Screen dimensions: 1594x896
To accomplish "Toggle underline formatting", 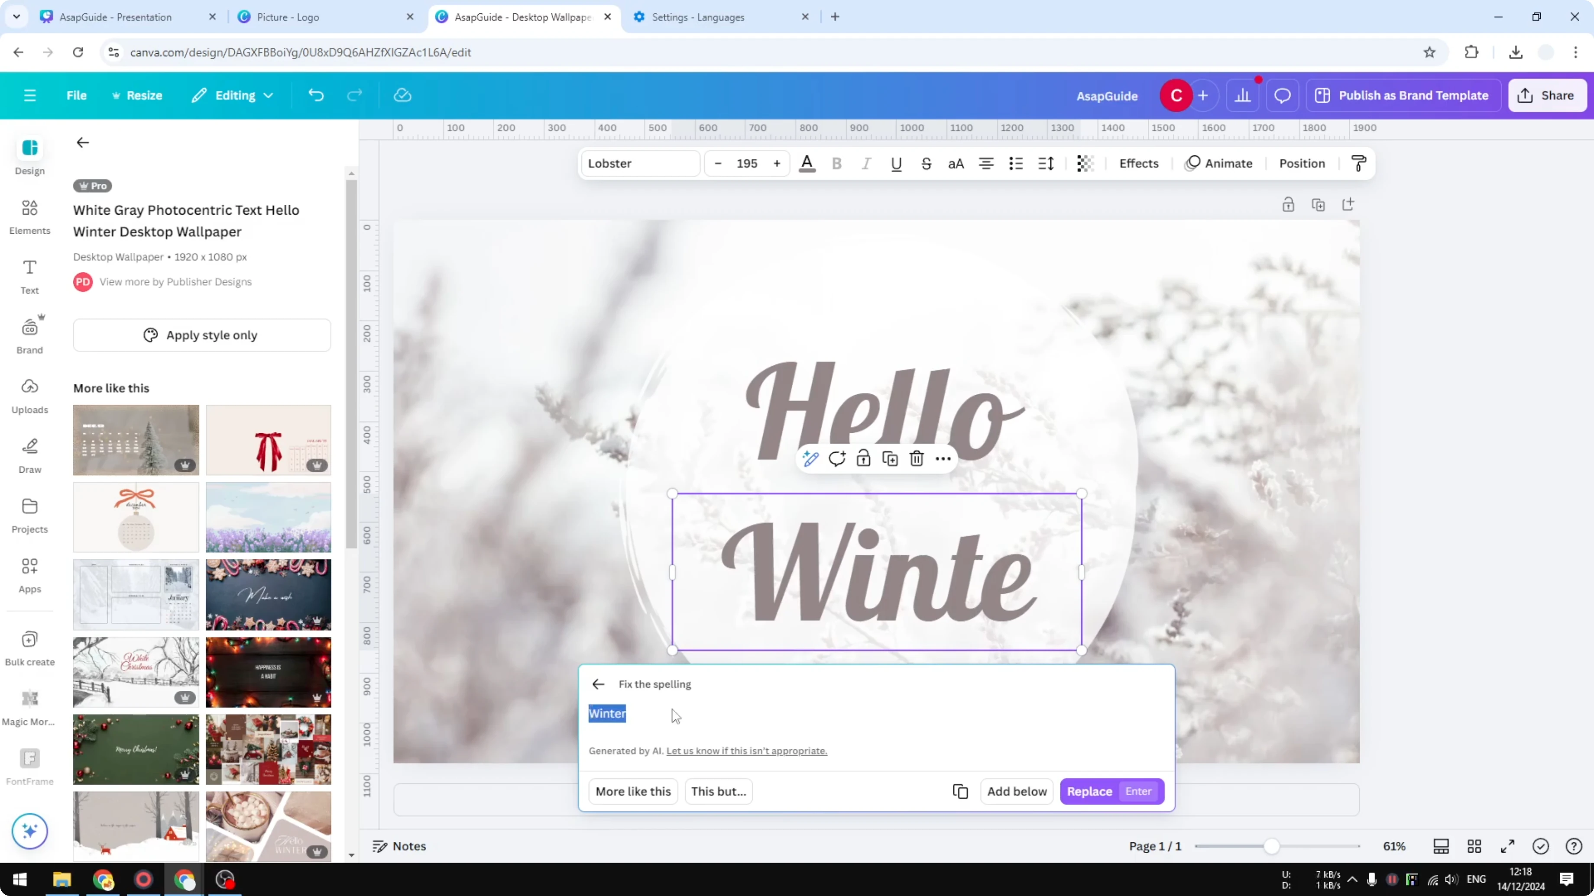I will [896, 163].
